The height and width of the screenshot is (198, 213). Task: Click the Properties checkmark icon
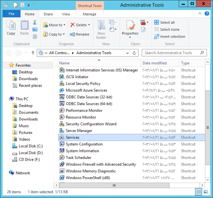coord(130,25)
